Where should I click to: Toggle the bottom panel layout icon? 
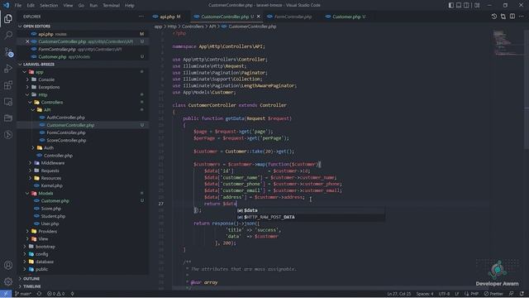point(459,5)
